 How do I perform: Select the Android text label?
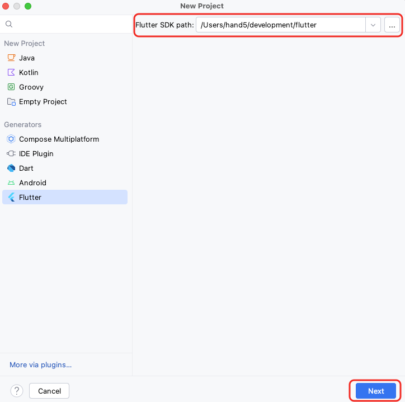pos(32,183)
